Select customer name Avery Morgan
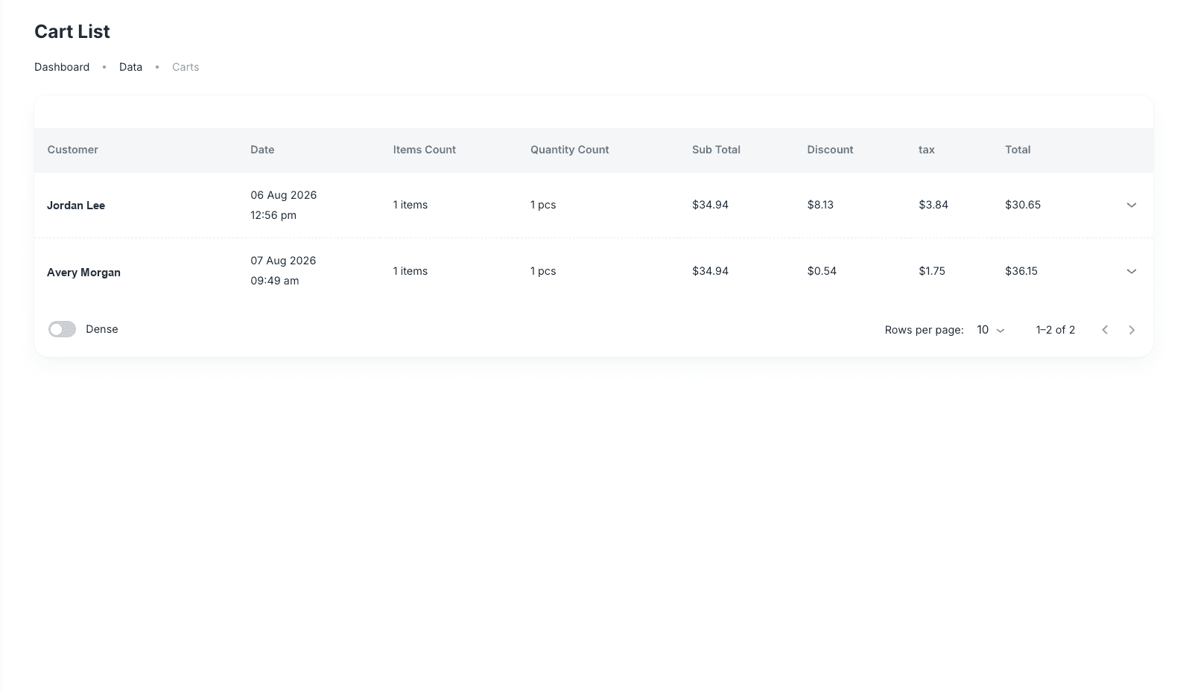The image size is (1186, 691). click(x=83, y=273)
